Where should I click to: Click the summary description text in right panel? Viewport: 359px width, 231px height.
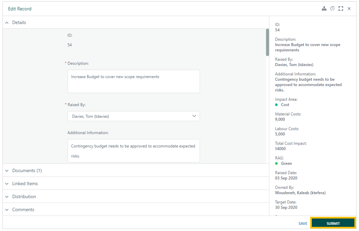(x=308, y=48)
